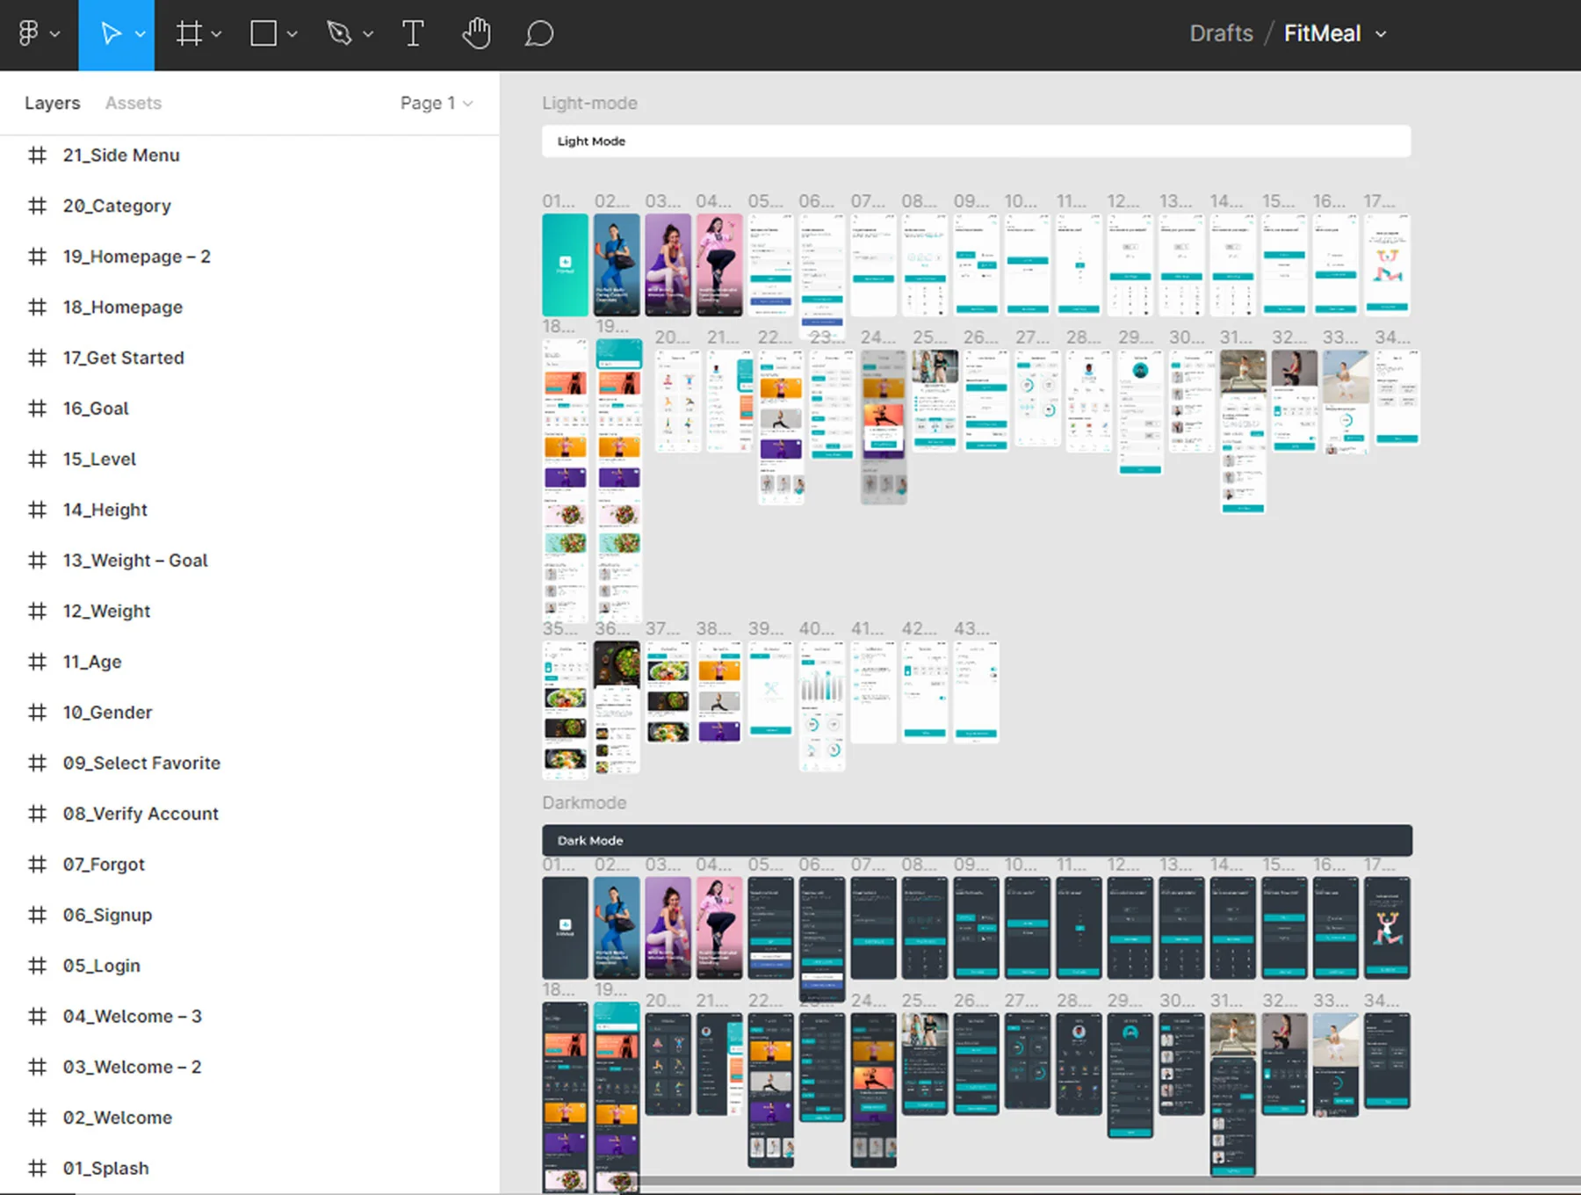This screenshot has height=1195, width=1581.
Task: Select the Text tool
Action: [413, 34]
